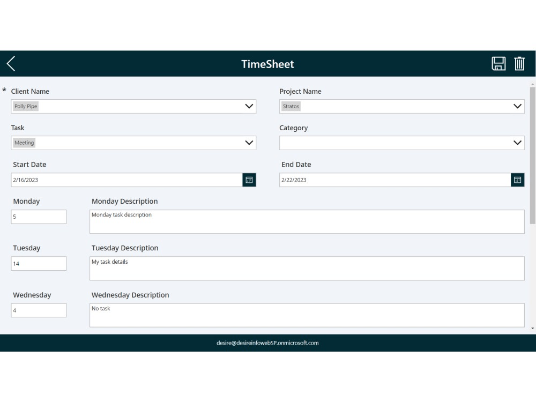Click the Monday task description box

click(x=307, y=221)
